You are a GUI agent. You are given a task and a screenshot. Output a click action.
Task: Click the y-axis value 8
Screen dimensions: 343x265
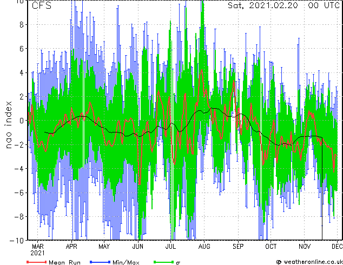point(22,24)
